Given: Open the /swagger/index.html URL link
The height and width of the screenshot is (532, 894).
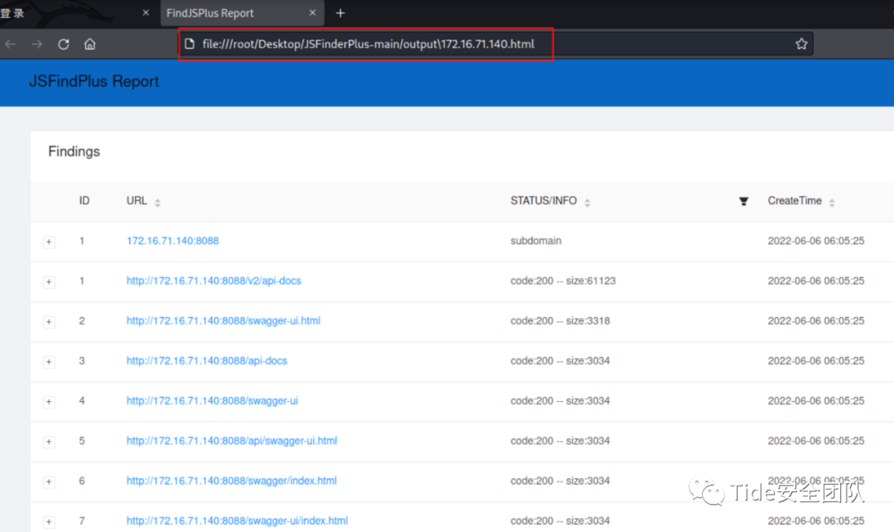Looking at the screenshot, I should click(x=232, y=481).
